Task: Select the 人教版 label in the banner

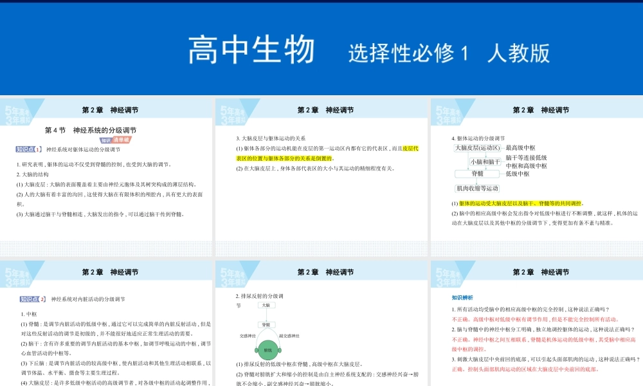Action: 519,53
